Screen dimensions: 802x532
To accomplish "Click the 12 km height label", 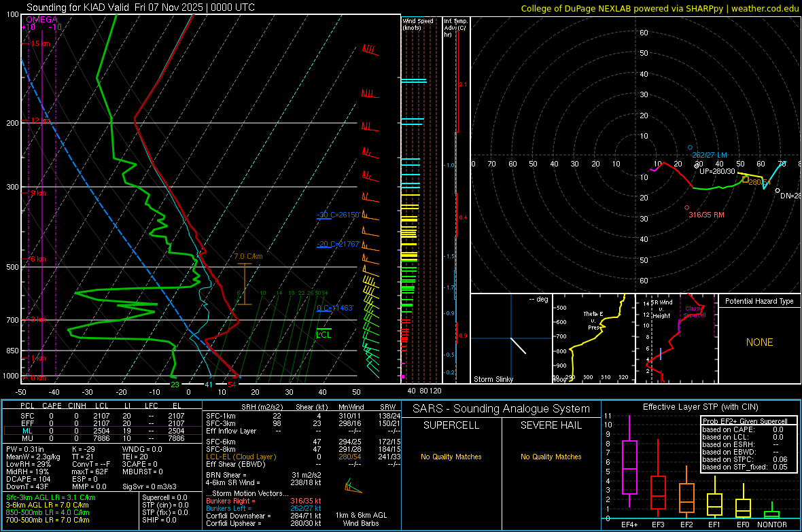I will pyautogui.click(x=40, y=121).
